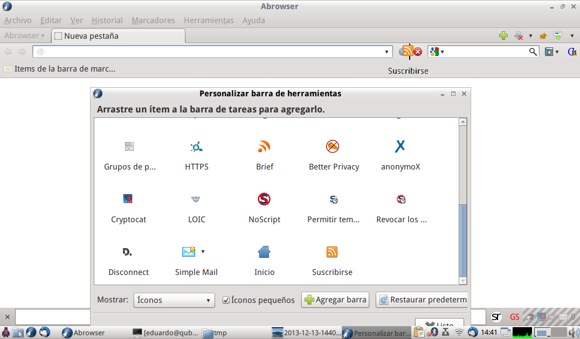Screen dimensions: 580x339
Task: Click the Better Privacy icon
Action: click(333, 146)
